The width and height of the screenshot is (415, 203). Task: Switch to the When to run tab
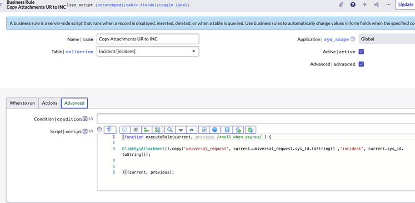[22, 103]
